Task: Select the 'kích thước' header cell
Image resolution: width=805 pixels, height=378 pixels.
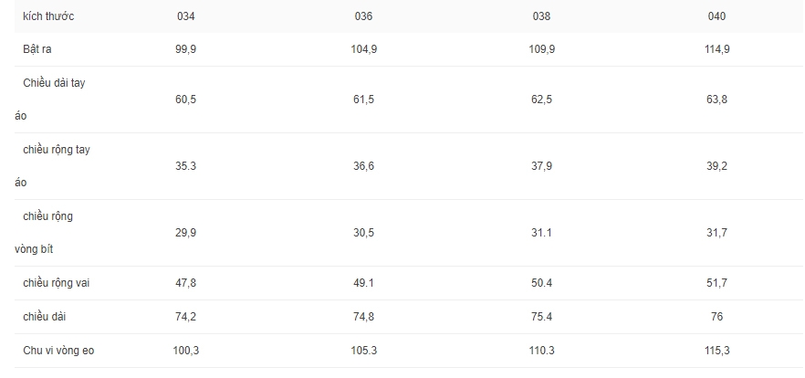Action: point(48,16)
